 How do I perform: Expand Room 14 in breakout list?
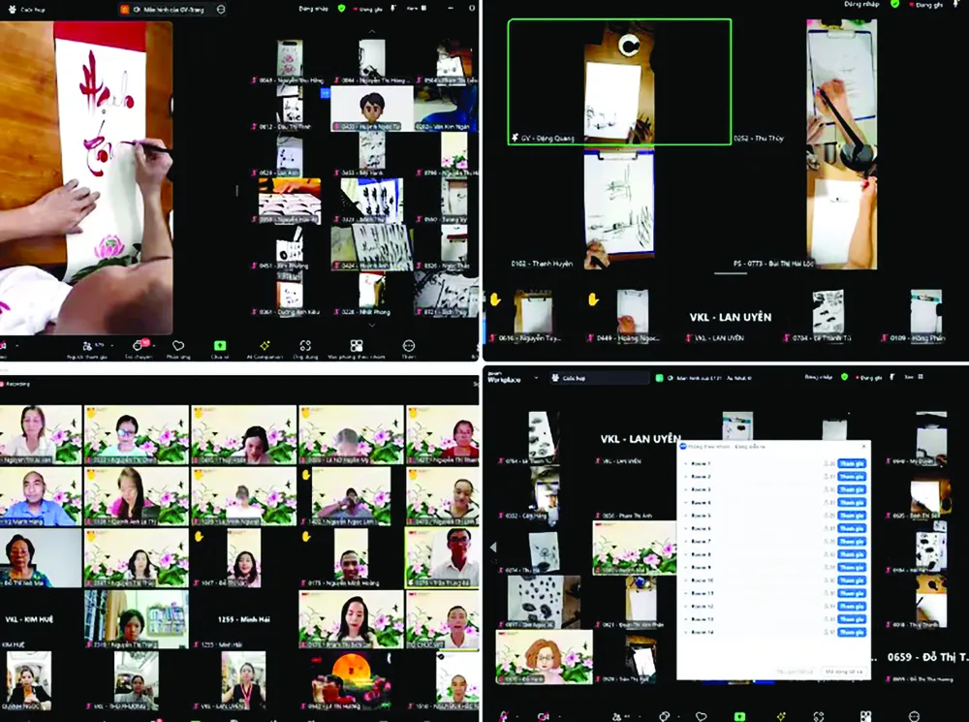pyautogui.click(x=685, y=632)
